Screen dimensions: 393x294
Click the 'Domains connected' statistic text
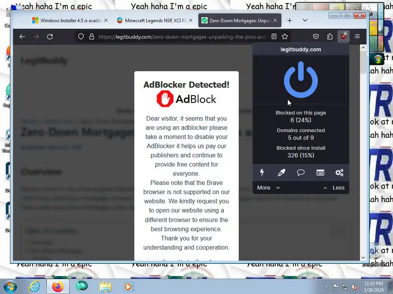(301, 130)
